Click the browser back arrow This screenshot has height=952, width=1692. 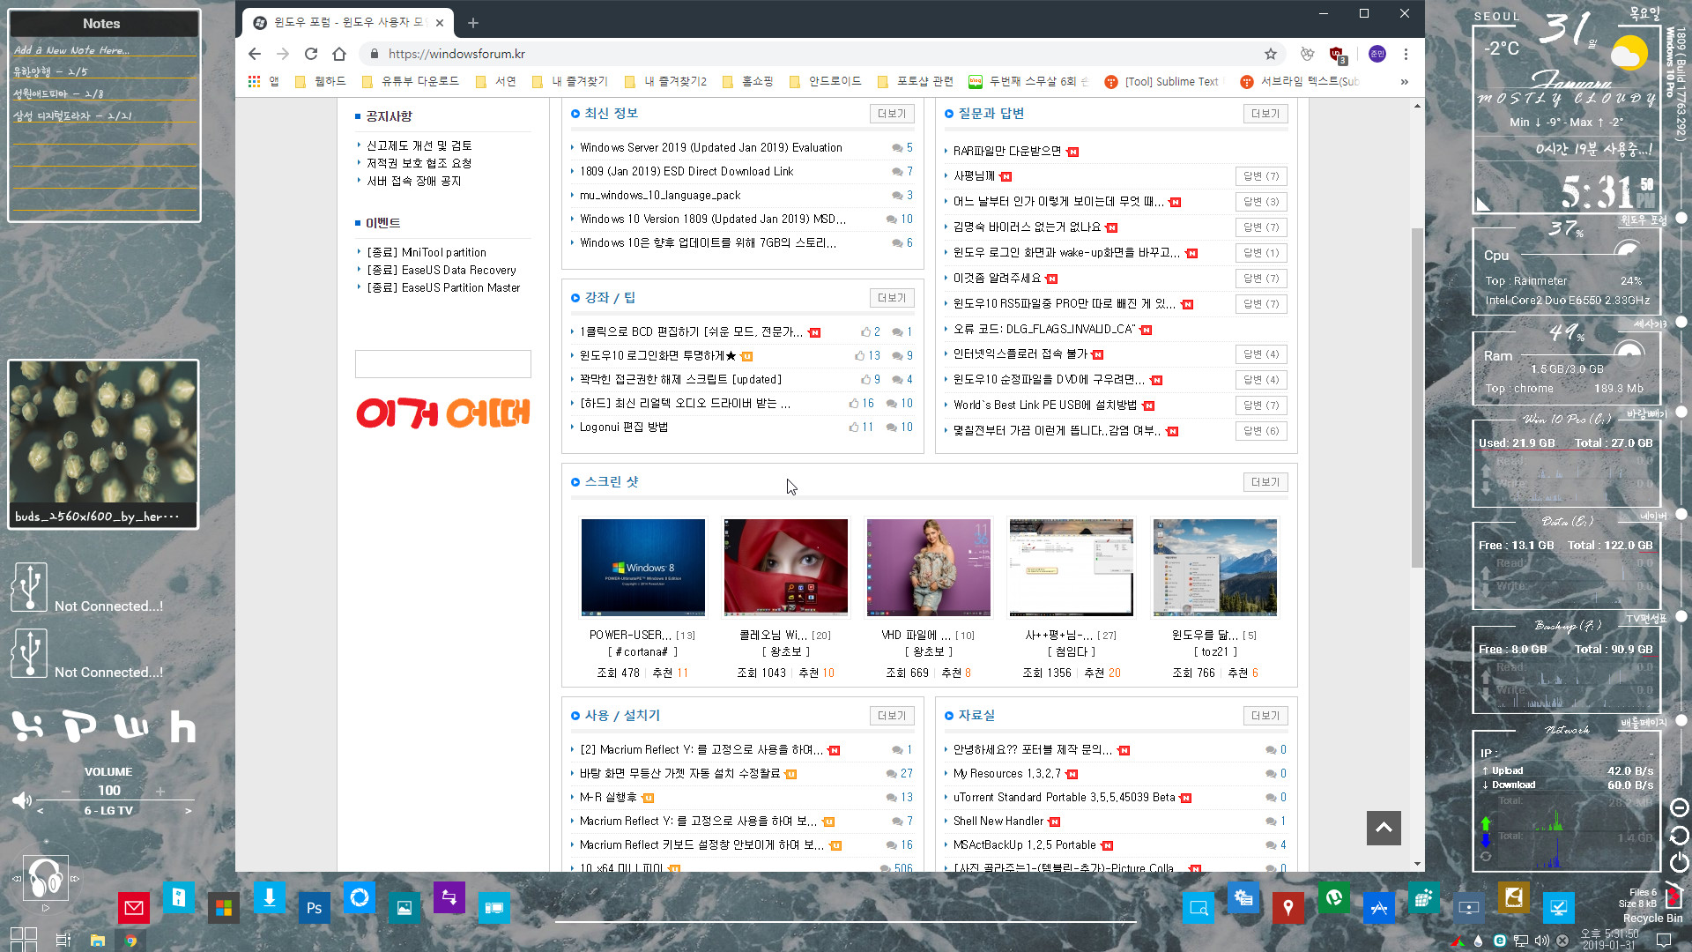pyautogui.click(x=255, y=54)
